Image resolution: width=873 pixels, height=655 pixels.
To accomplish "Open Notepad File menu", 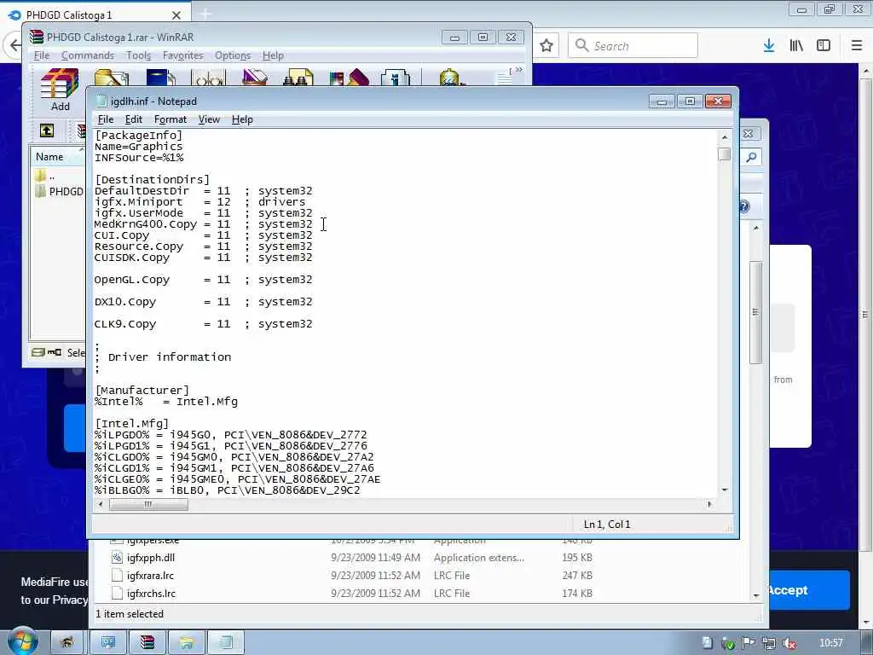I will 106,119.
